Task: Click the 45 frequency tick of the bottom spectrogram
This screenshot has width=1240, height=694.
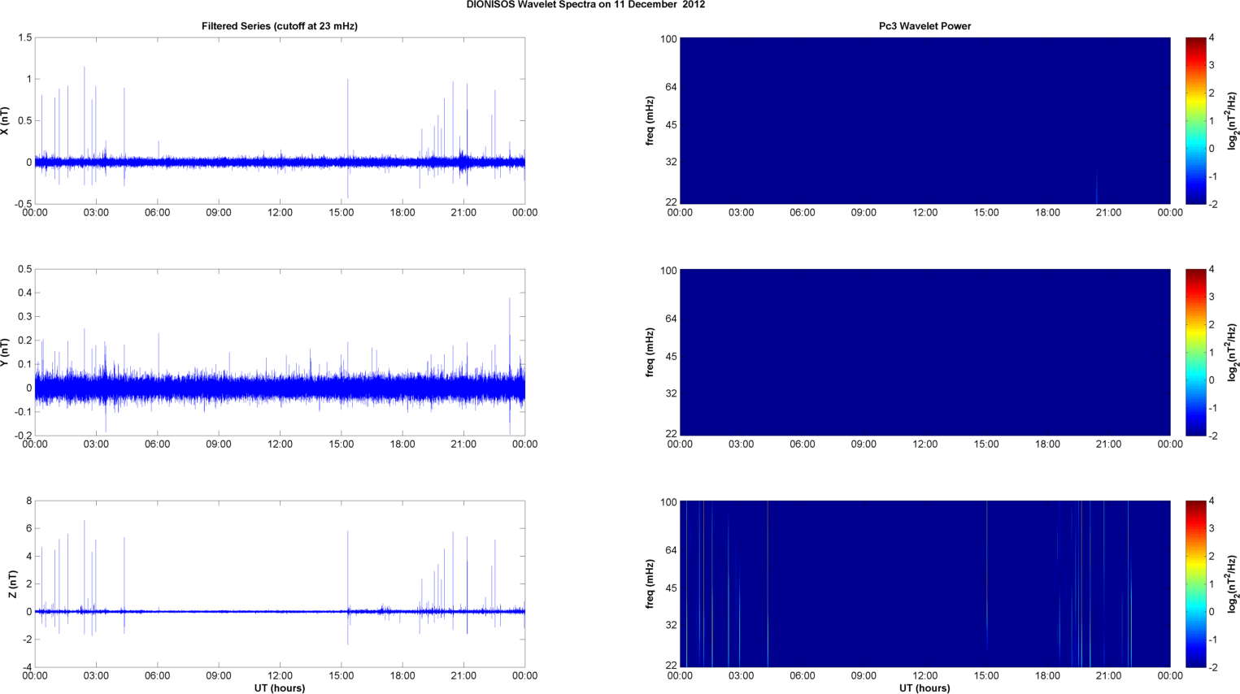Action: 671,588
